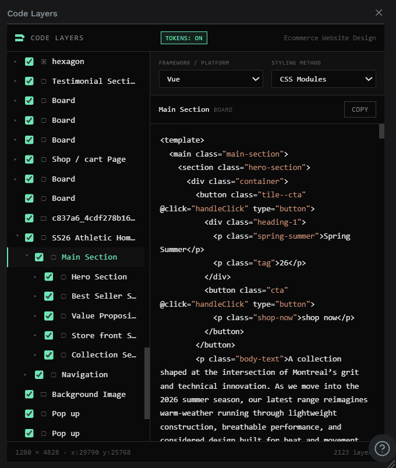Select the SS26 Athletic Home layer
This screenshot has width=396, height=468.
[x=94, y=238]
